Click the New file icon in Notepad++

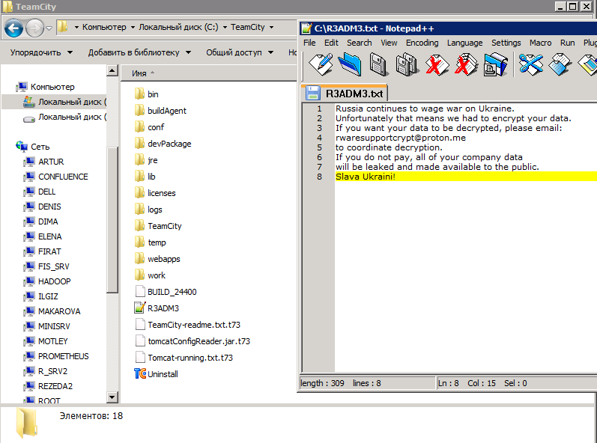click(x=321, y=64)
